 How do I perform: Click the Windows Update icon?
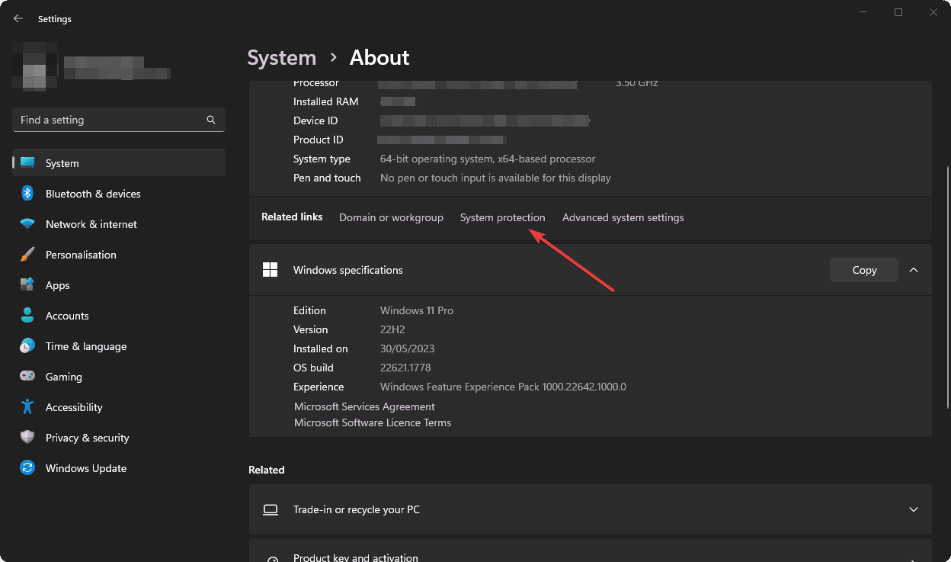(27, 467)
